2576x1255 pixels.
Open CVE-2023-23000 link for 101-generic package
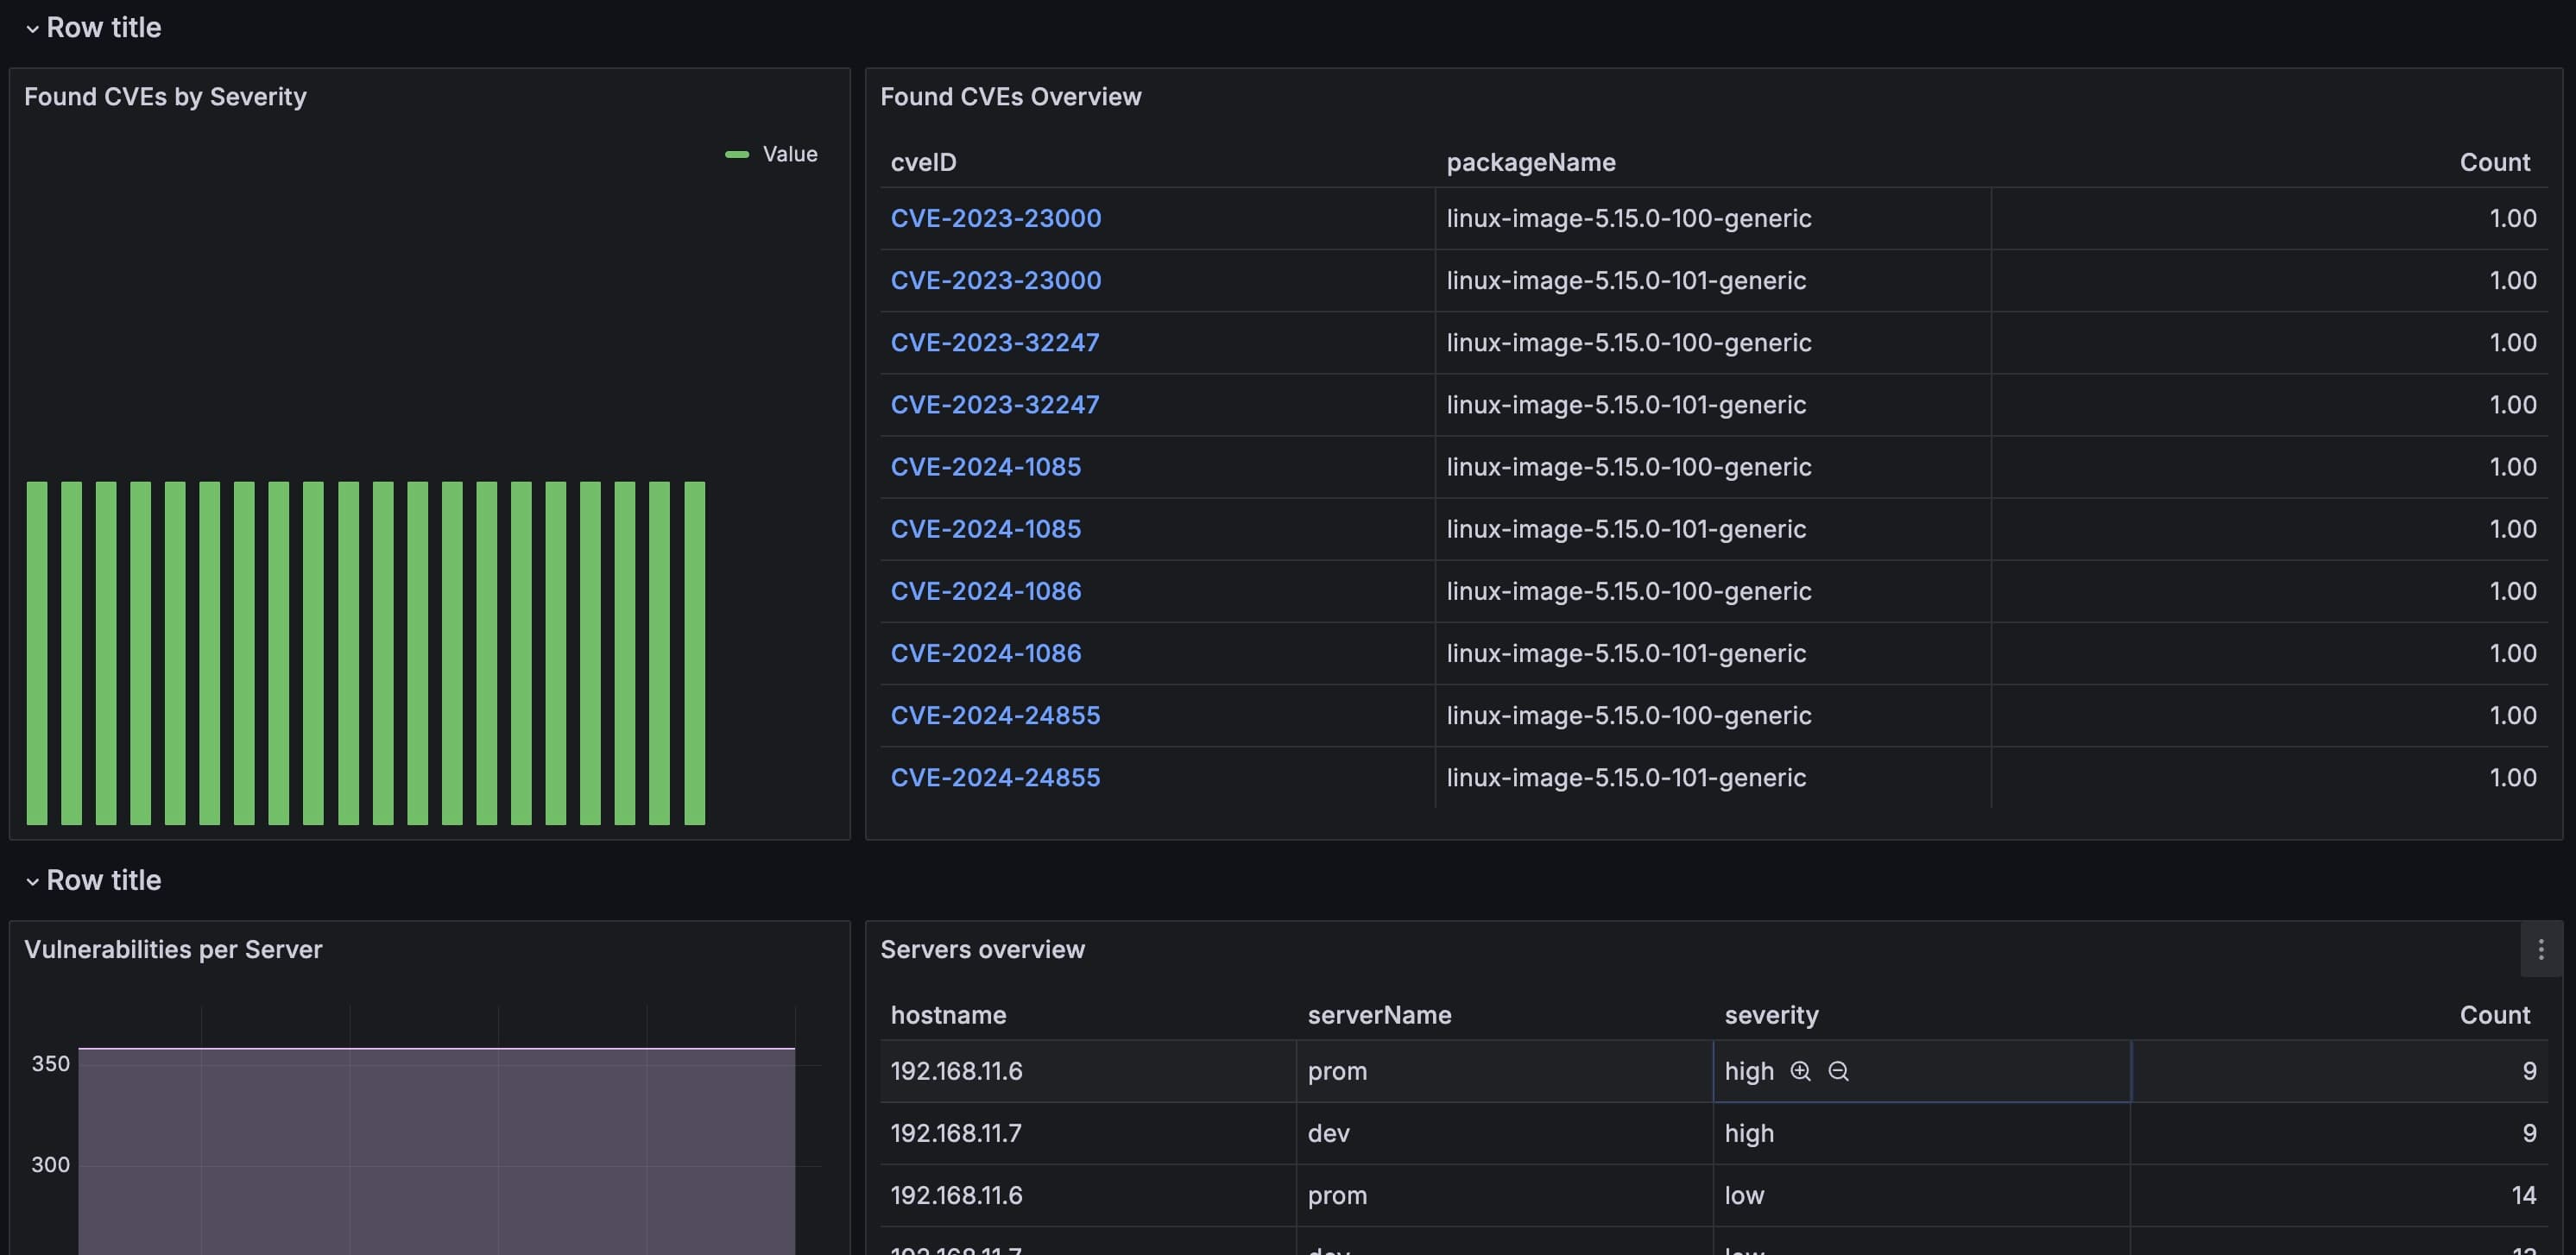996,280
